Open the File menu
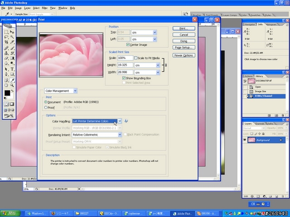The width and height of the screenshot is (290, 217). point(3,8)
